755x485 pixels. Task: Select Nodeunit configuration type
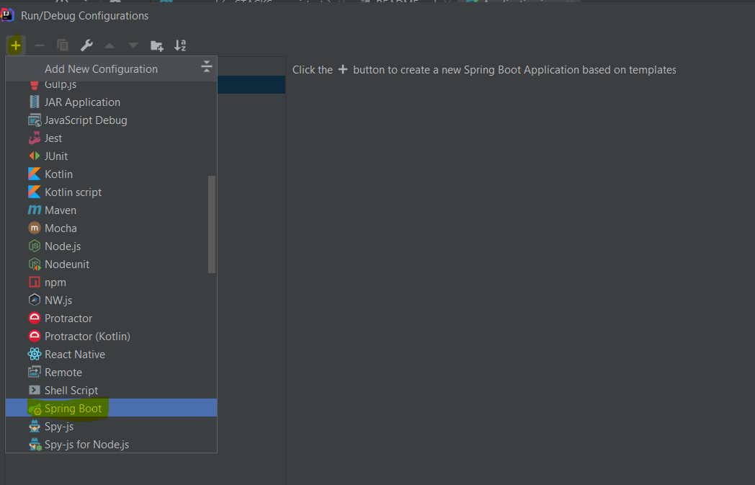click(111, 264)
